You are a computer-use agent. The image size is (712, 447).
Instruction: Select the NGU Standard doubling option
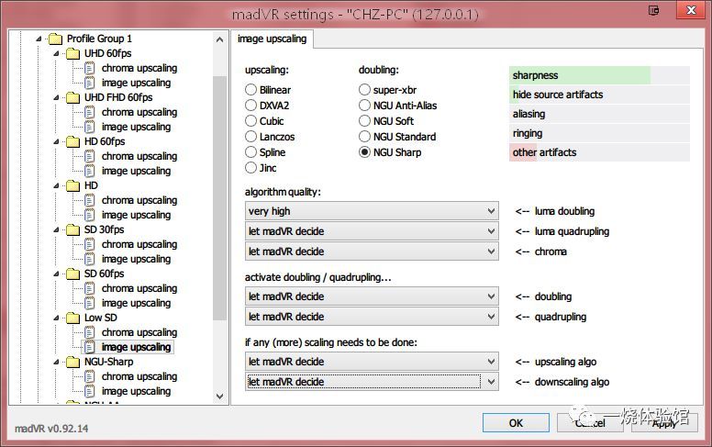point(364,137)
